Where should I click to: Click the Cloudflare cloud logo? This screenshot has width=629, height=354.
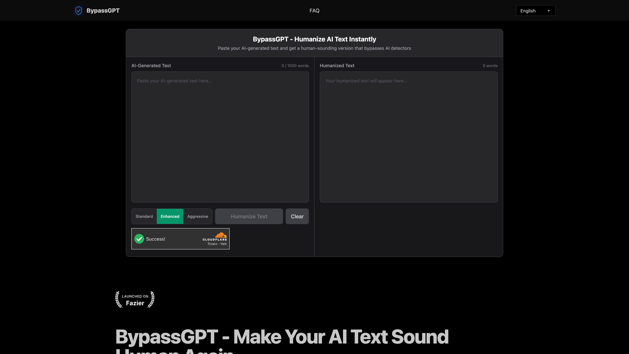221,235
